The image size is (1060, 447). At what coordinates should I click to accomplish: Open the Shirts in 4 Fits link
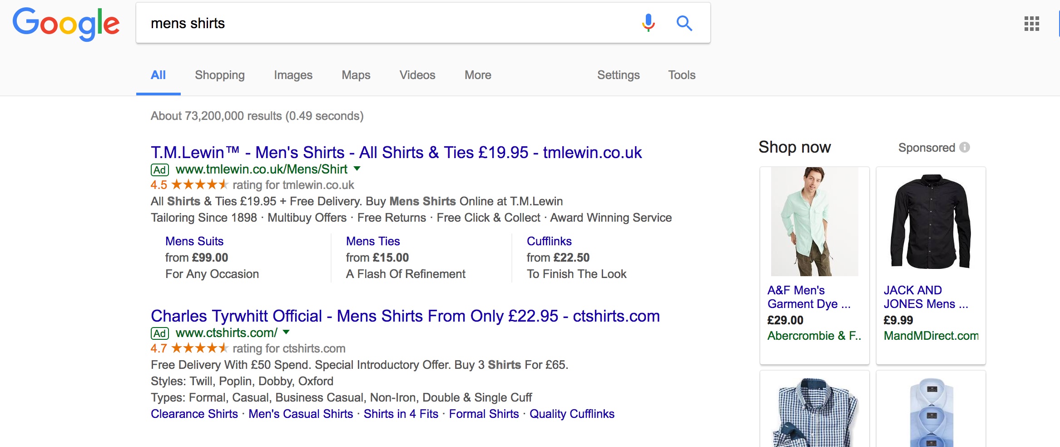coord(401,414)
